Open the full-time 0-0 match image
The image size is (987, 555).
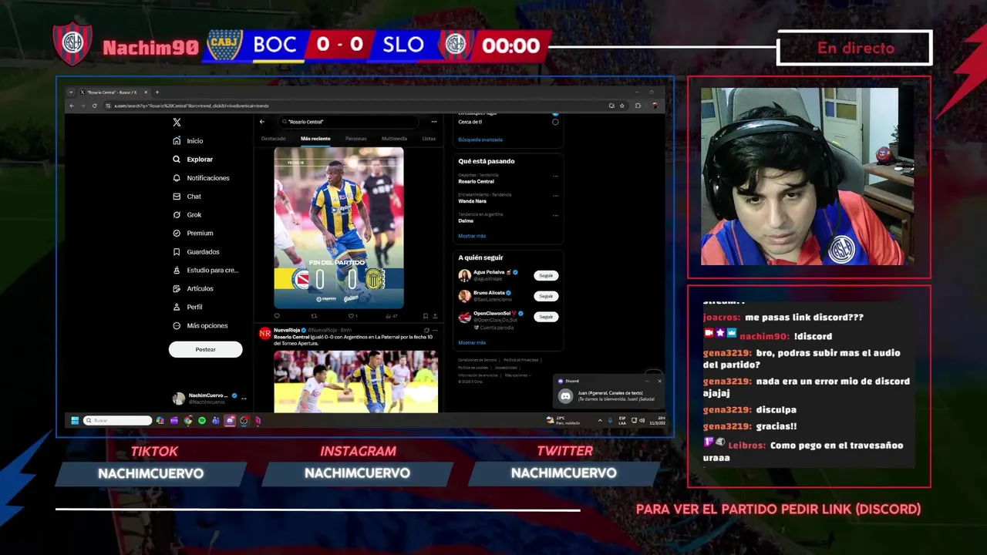[x=339, y=228]
